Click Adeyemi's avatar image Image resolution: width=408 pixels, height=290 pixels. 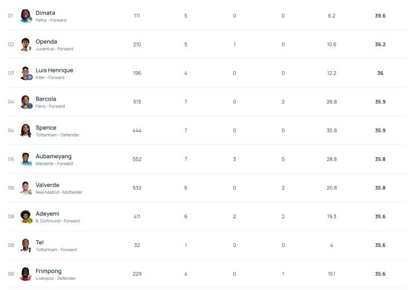pyautogui.click(x=25, y=217)
